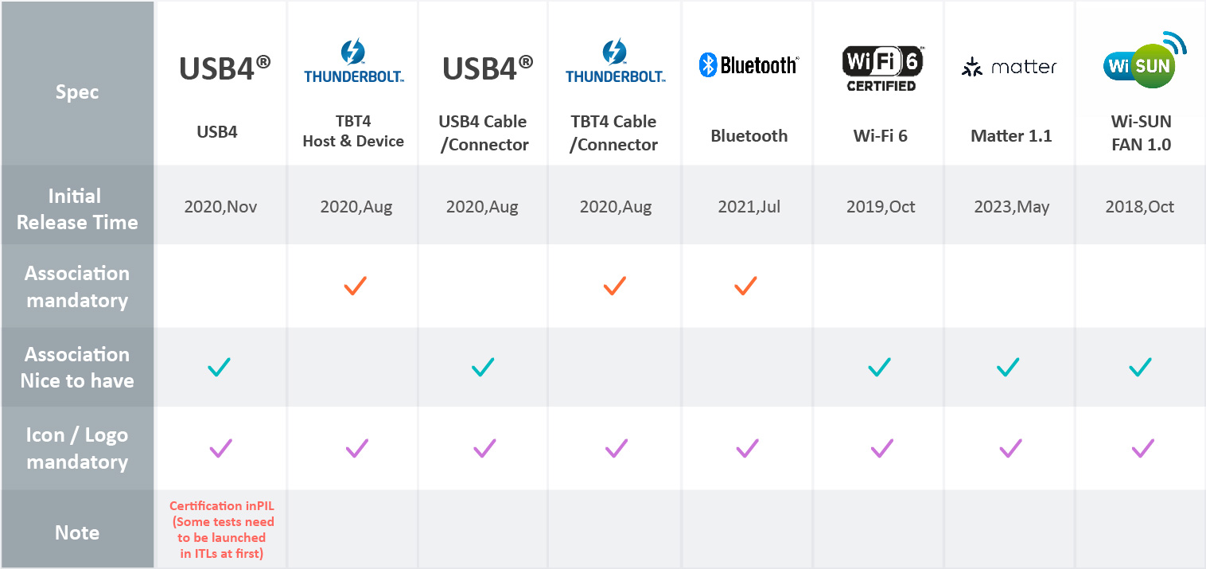Select the Spec header cell
This screenshot has height=569, width=1206.
77,92
